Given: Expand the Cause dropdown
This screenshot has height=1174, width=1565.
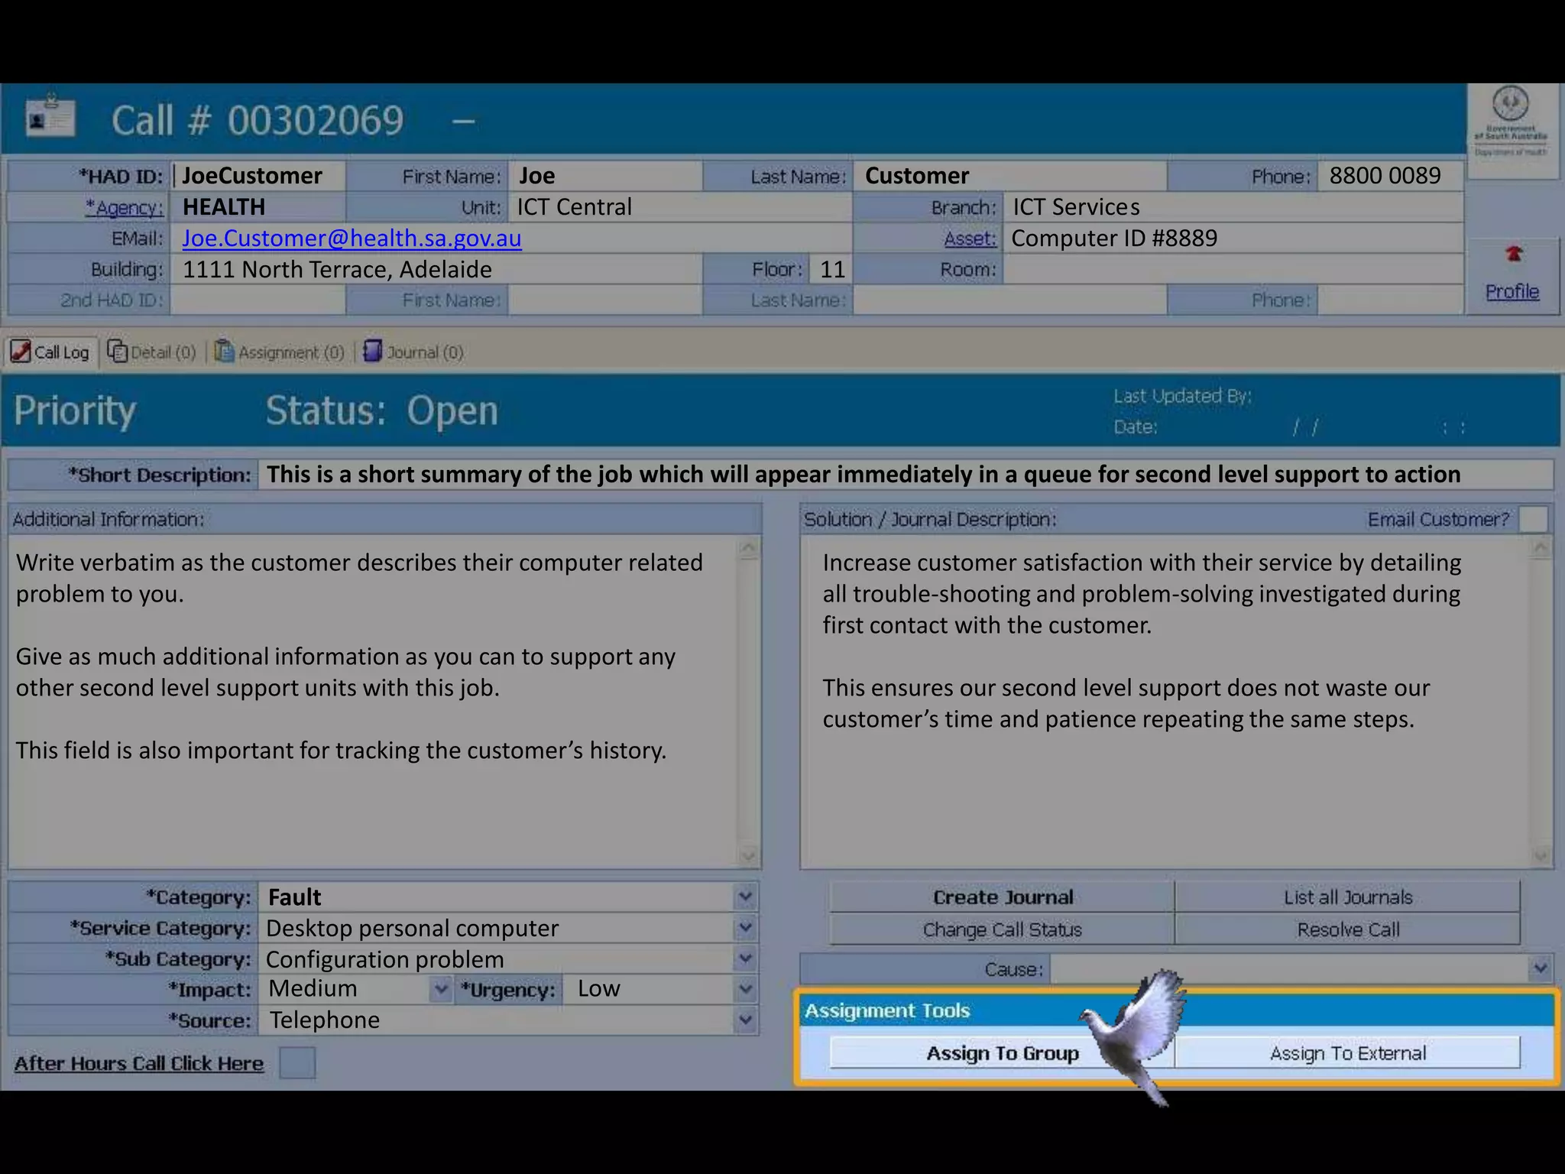Looking at the screenshot, I should [x=1540, y=969].
